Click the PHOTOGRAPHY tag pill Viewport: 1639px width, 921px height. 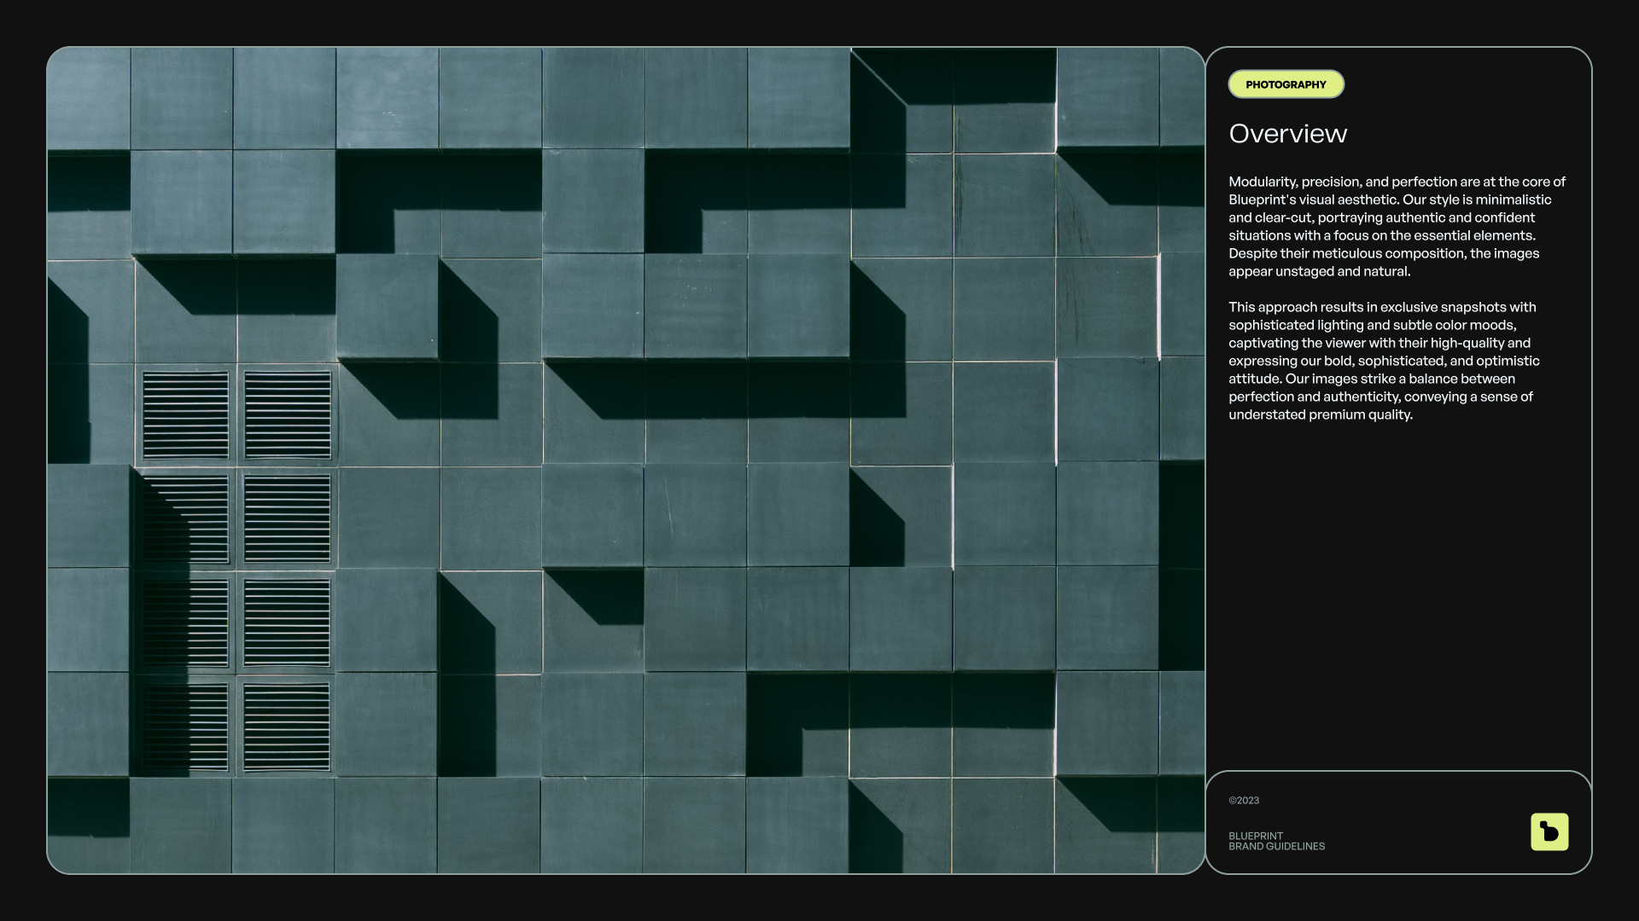pyautogui.click(x=1286, y=84)
